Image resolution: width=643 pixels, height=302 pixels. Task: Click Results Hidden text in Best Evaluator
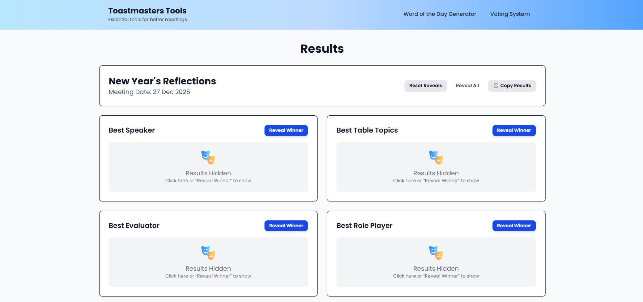coord(208,269)
